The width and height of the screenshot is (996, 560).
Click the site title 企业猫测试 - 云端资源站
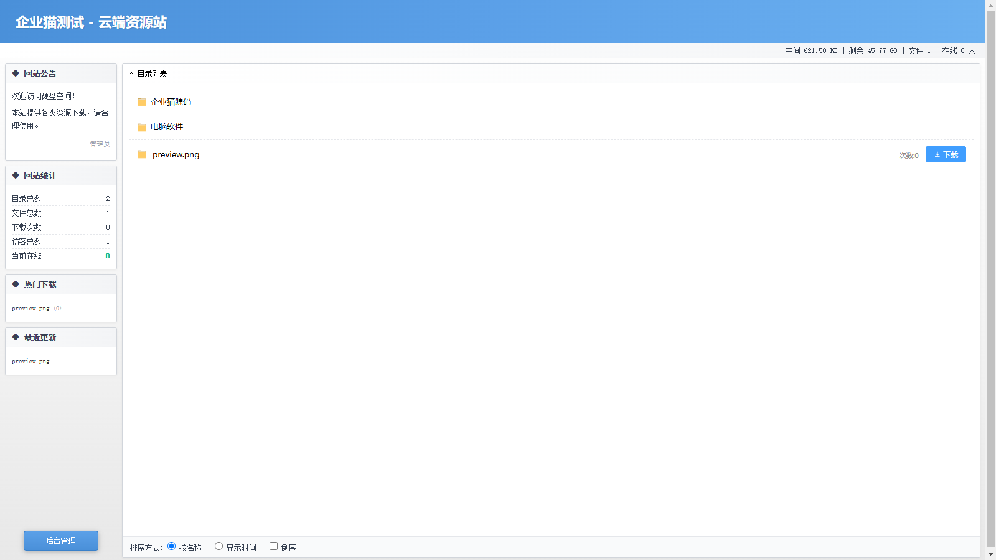pos(91,22)
